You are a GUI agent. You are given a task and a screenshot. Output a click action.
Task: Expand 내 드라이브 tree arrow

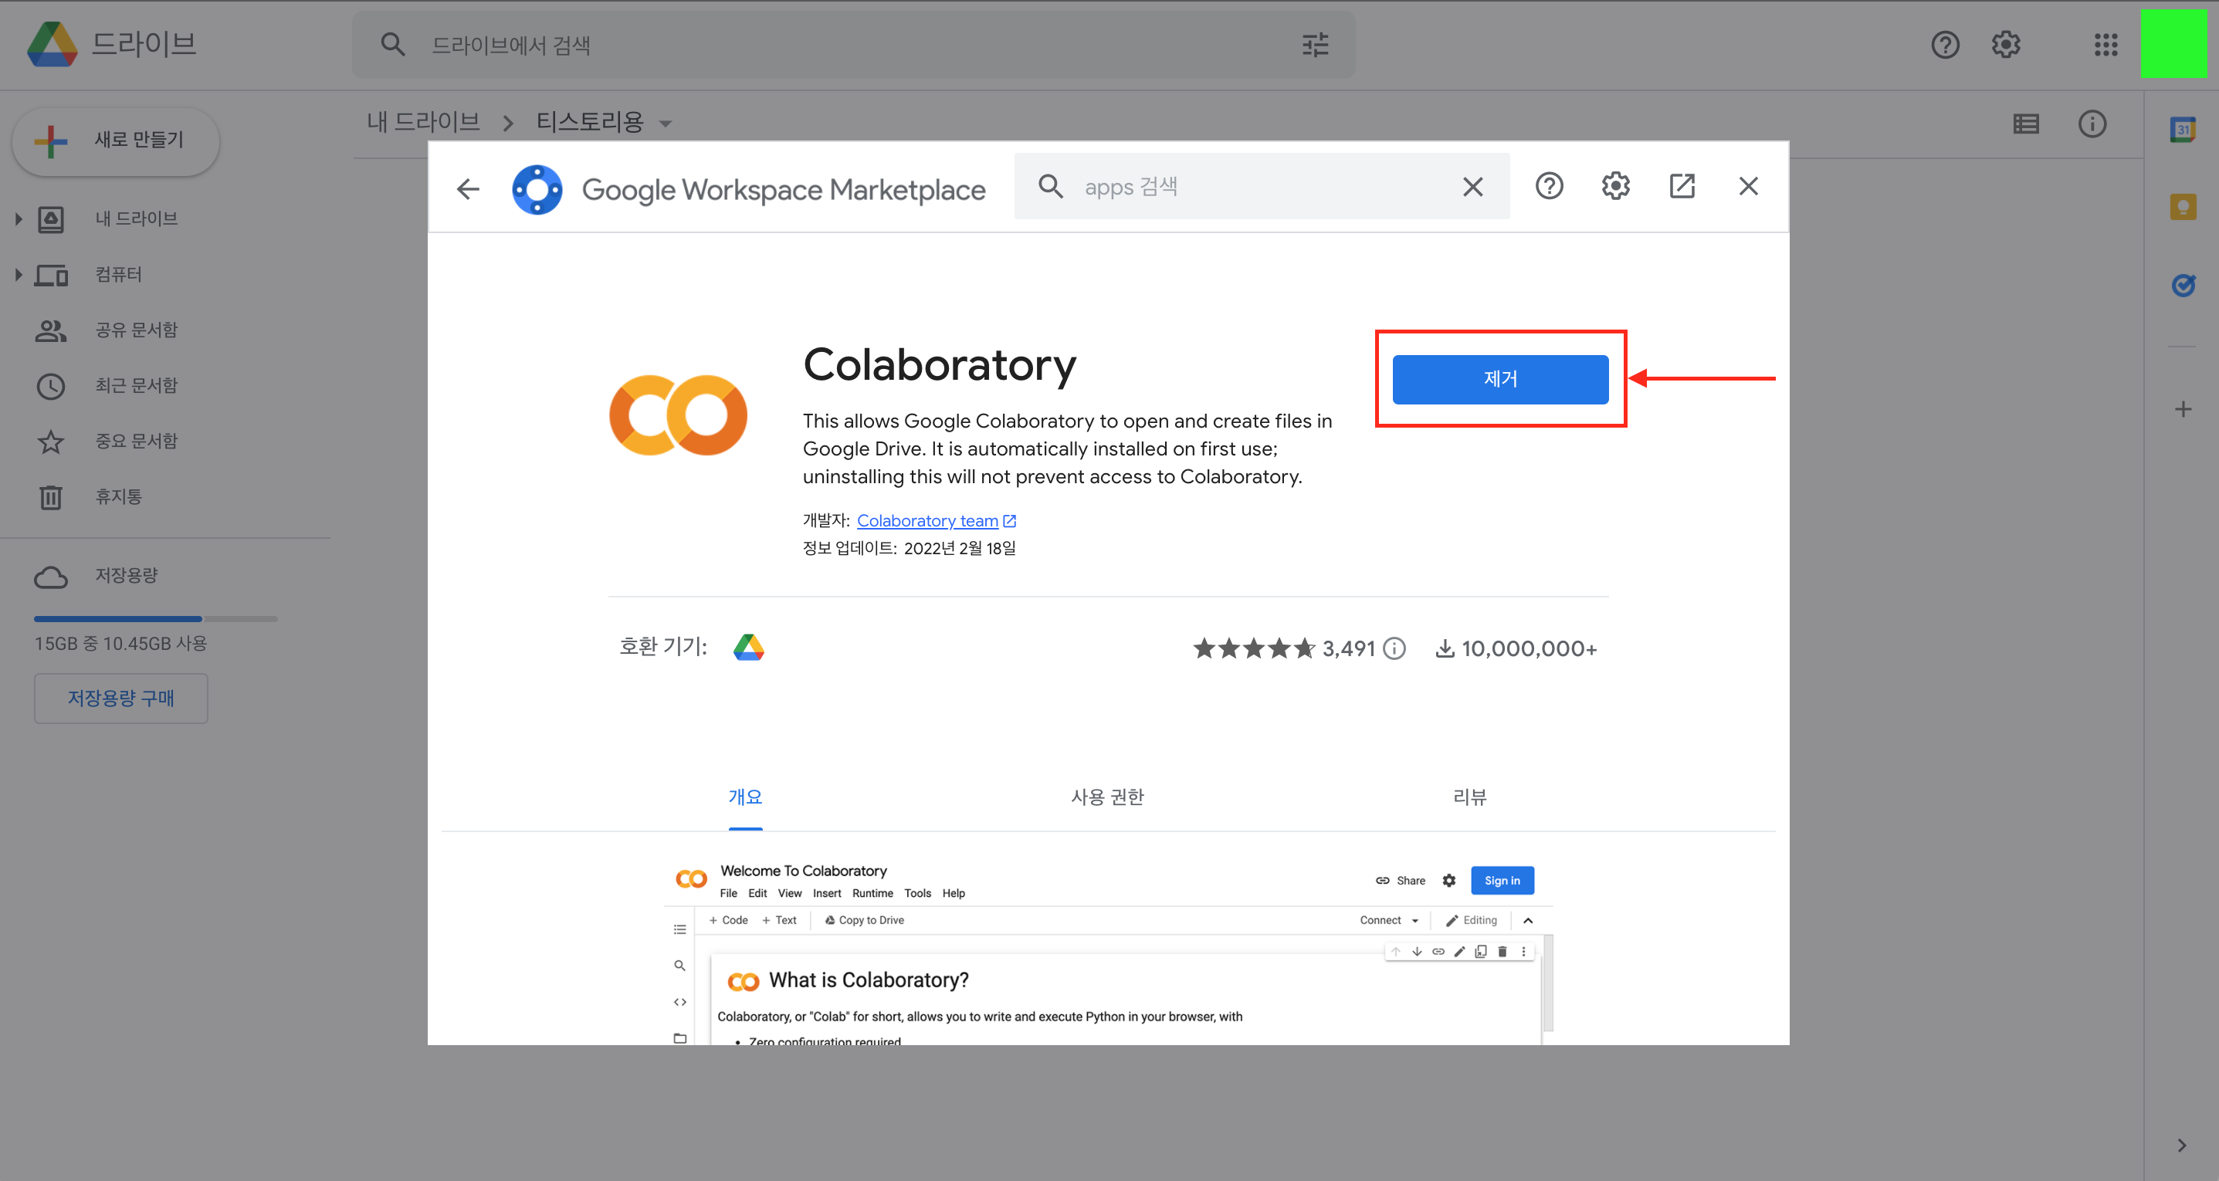(18, 218)
